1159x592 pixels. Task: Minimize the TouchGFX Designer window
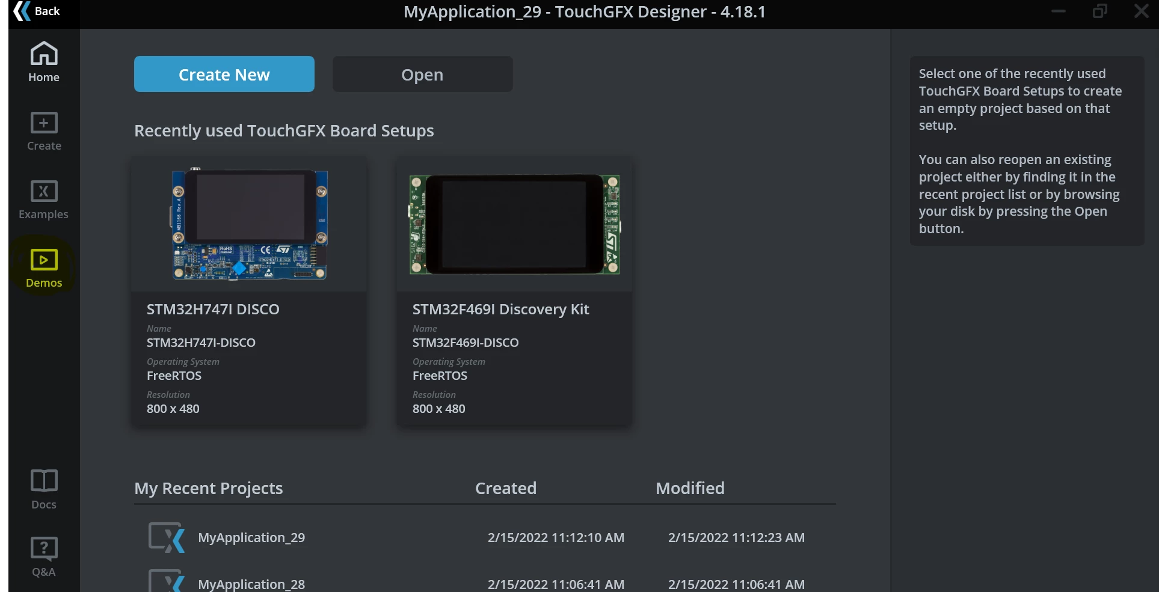pyautogui.click(x=1059, y=11)
